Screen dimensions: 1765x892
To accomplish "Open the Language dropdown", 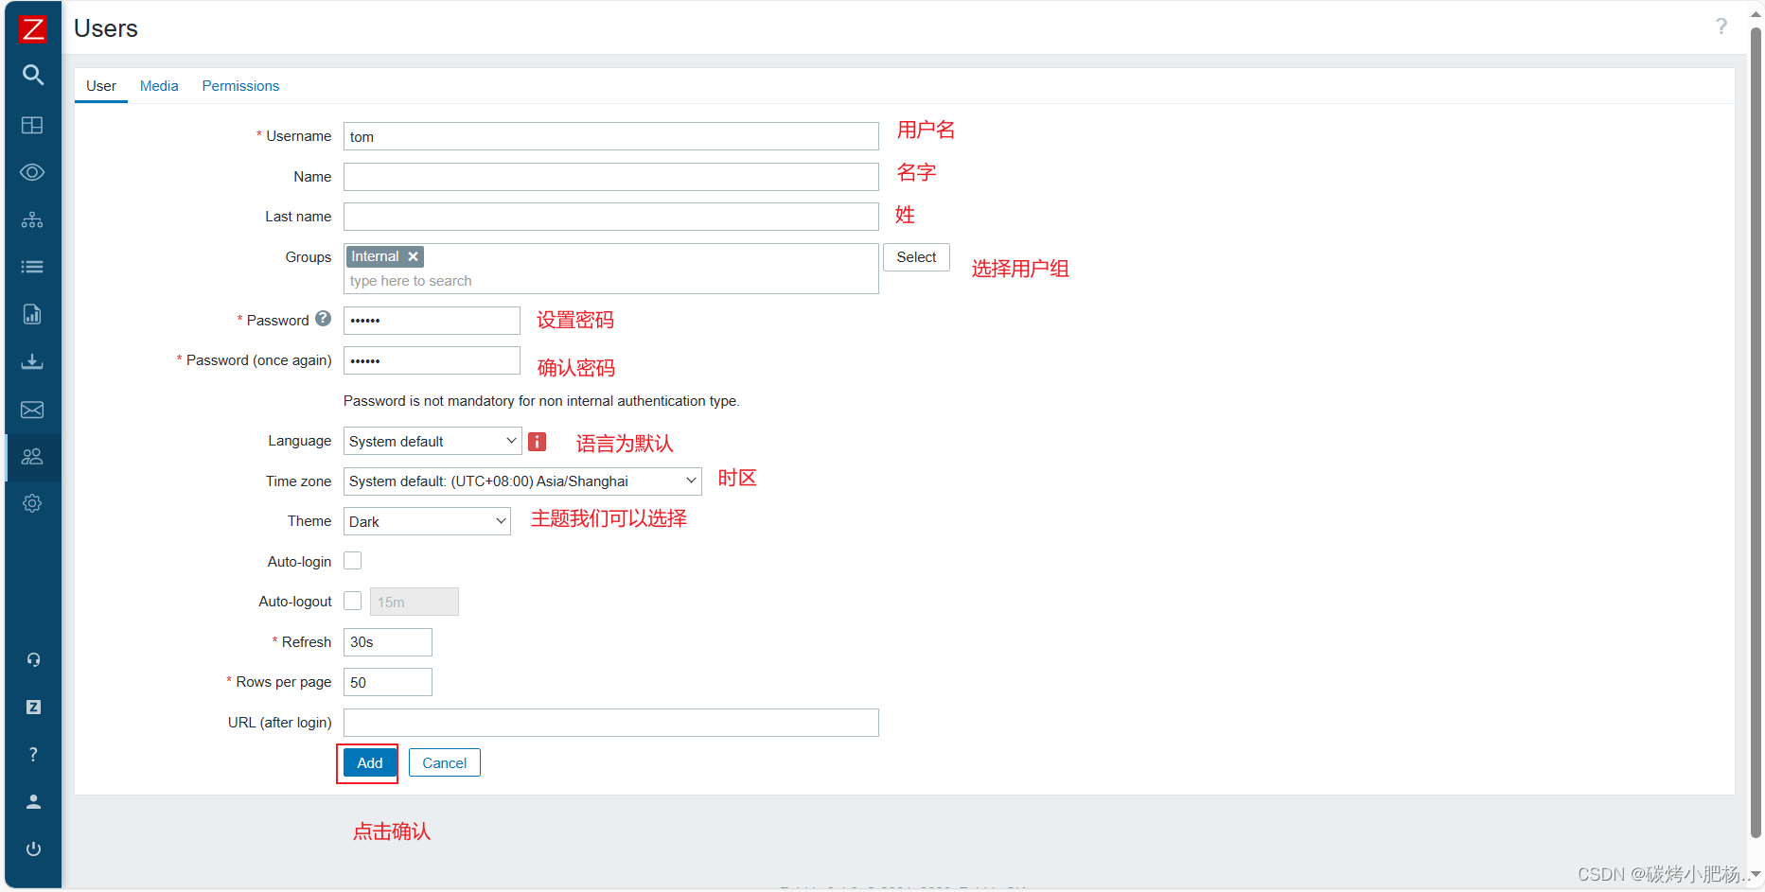I will click(432, 442).
